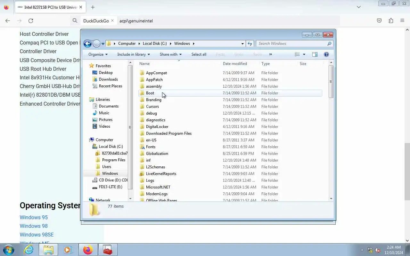Click Firefox back arrow button
Screen dimensions: 410x256
(x=8, y=20)
